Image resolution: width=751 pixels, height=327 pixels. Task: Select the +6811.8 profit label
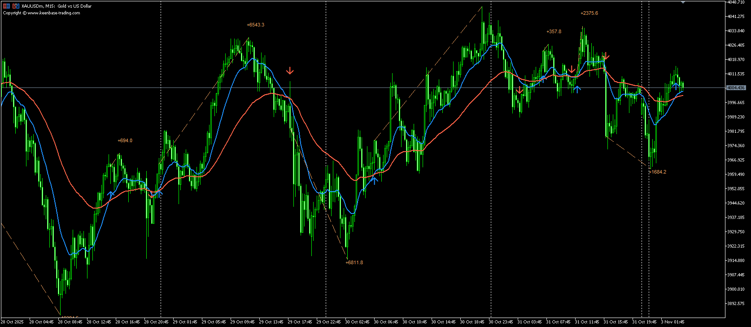coord(354,262)
